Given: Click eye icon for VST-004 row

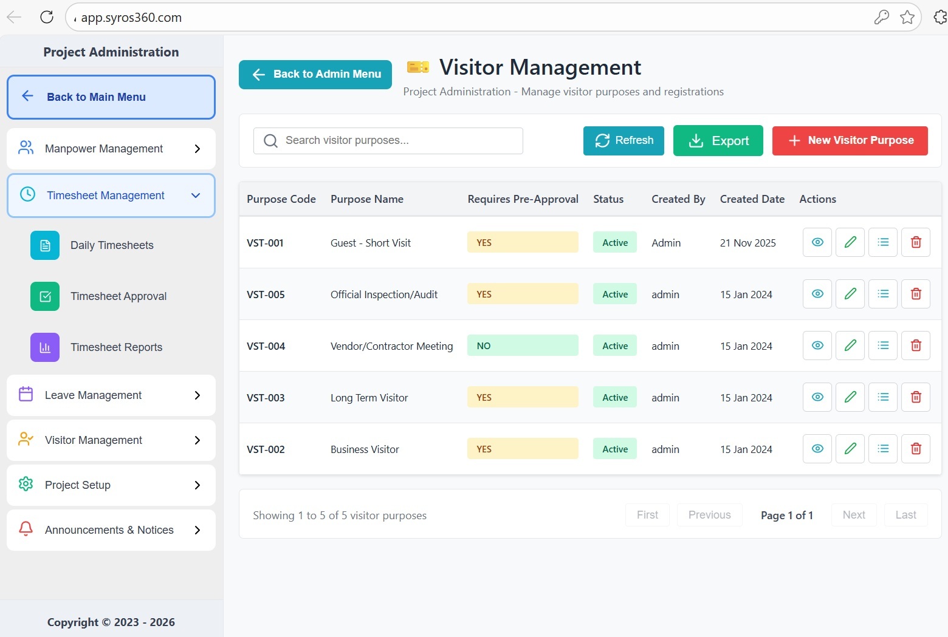Looking at the screenshot, I should coord(817,346).
